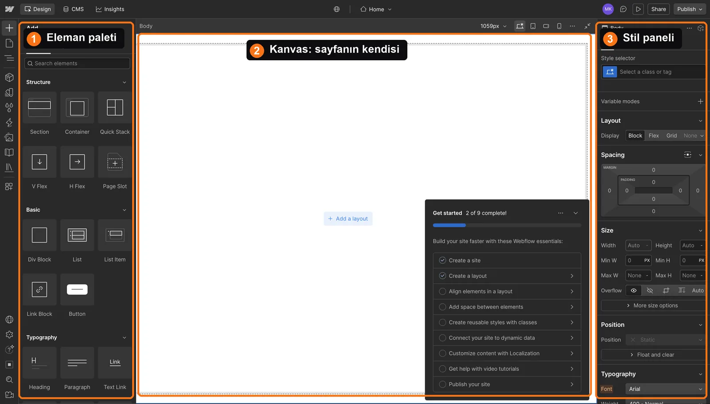
Task: Collapse the Structure section
Action: (124, 82)
